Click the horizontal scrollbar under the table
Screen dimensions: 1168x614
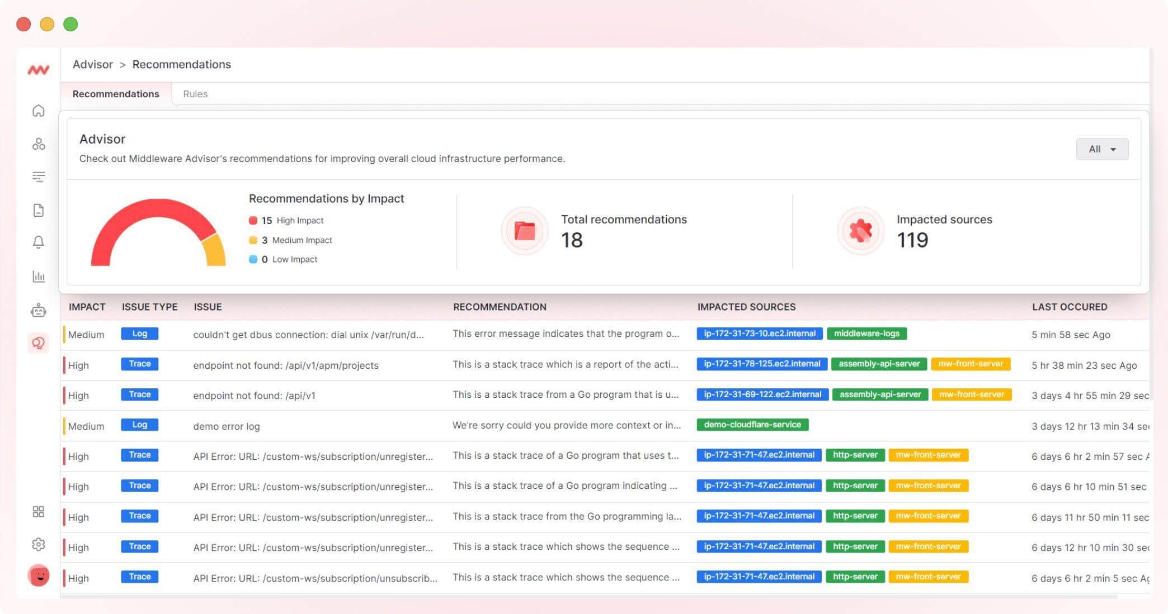coord(588,597)
